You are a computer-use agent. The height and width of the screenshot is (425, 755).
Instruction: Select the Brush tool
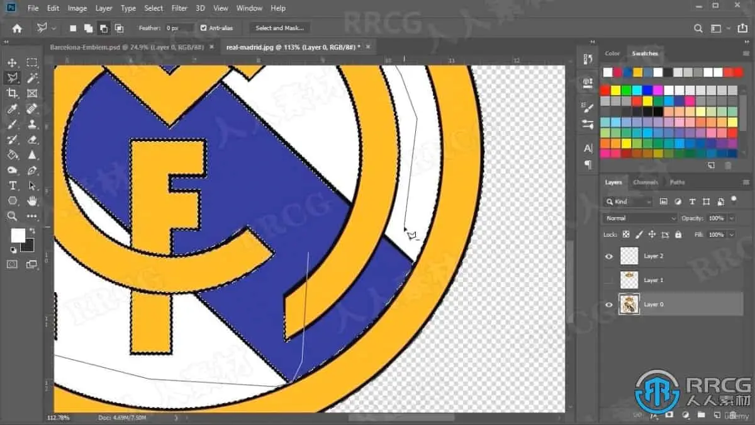coord(12,124)
